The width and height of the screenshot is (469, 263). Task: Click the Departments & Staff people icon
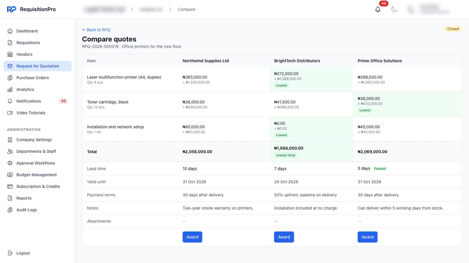pos(10,151)
